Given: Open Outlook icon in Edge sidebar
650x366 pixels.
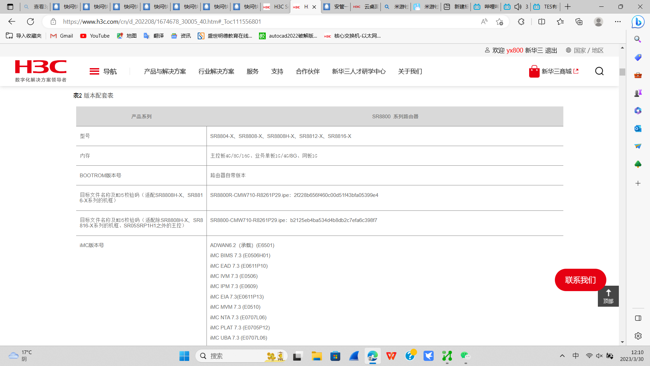Looking at the screenshot, I should pos(638,128).
